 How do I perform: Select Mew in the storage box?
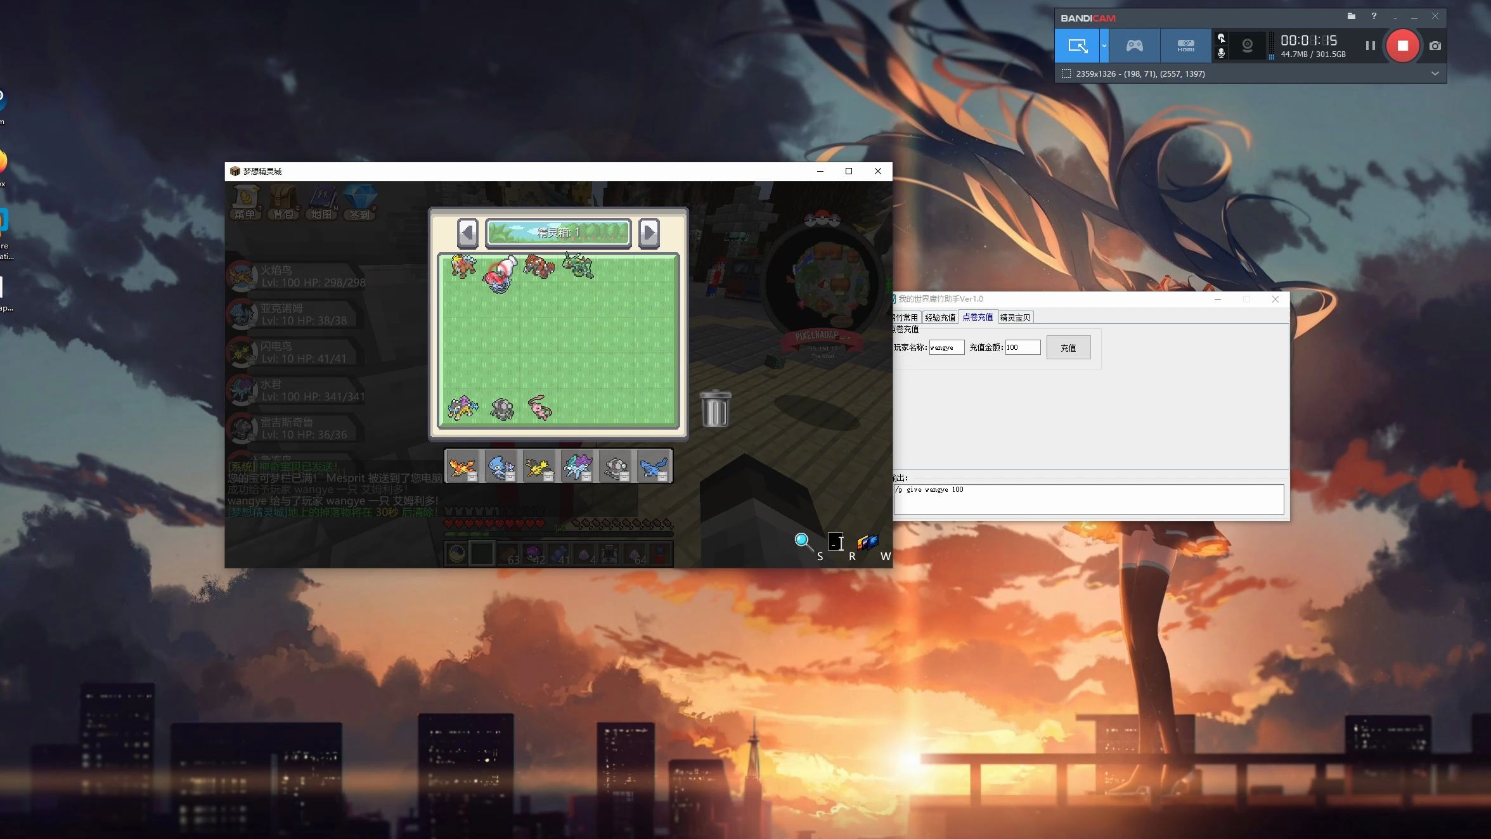point(540,407)
